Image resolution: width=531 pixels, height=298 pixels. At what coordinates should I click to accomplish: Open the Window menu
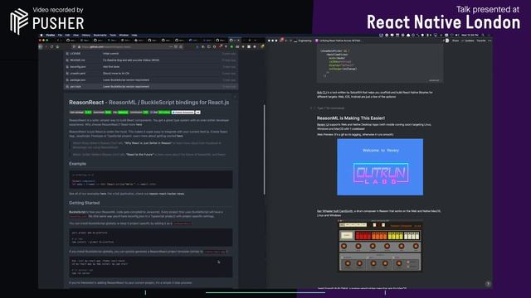click(x=124, y=35)
